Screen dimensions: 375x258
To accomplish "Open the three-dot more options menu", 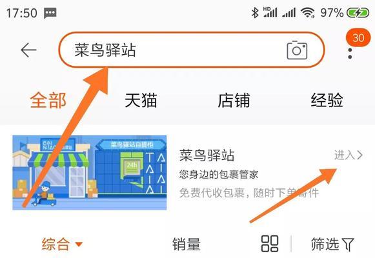I will (350, 54).
